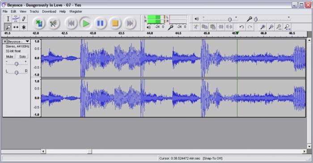
Task: Open the Download menu
Action: [x=49, y=11]
